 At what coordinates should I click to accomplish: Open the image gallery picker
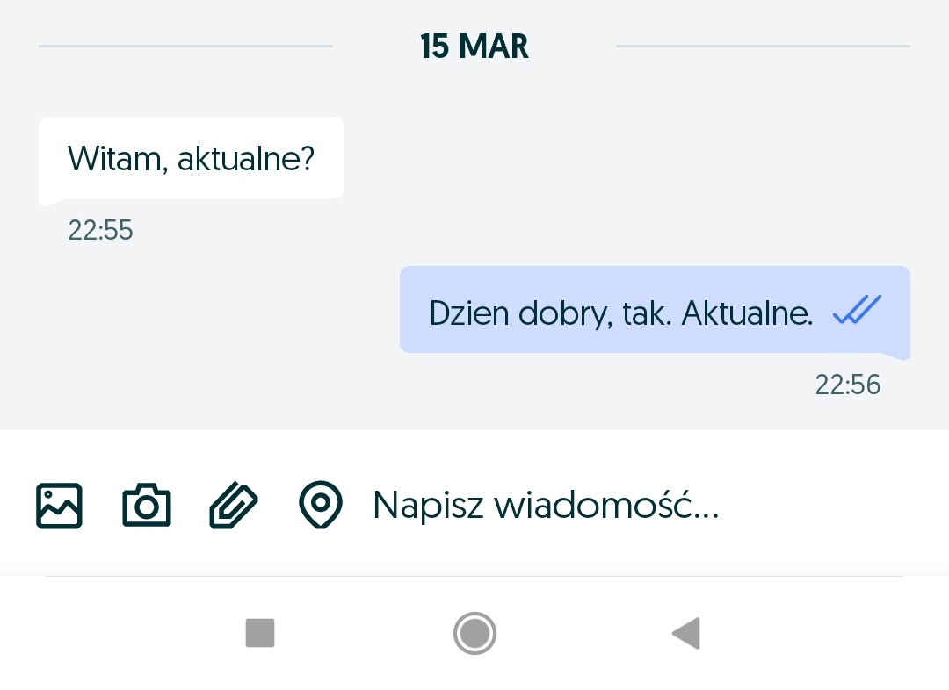coord(59,506)
